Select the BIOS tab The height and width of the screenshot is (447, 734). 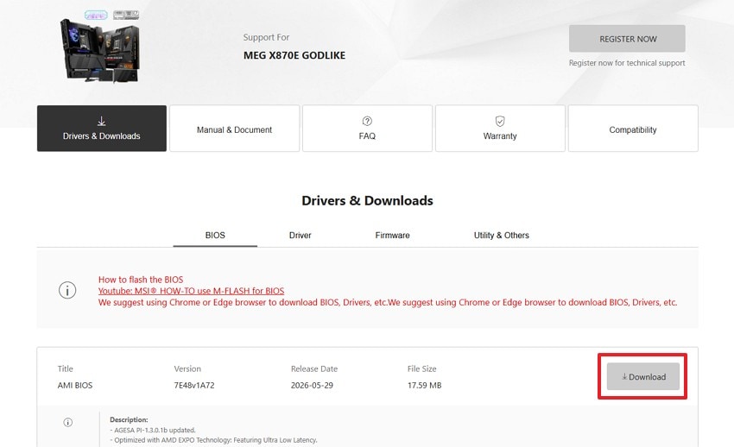pos(215,236)
